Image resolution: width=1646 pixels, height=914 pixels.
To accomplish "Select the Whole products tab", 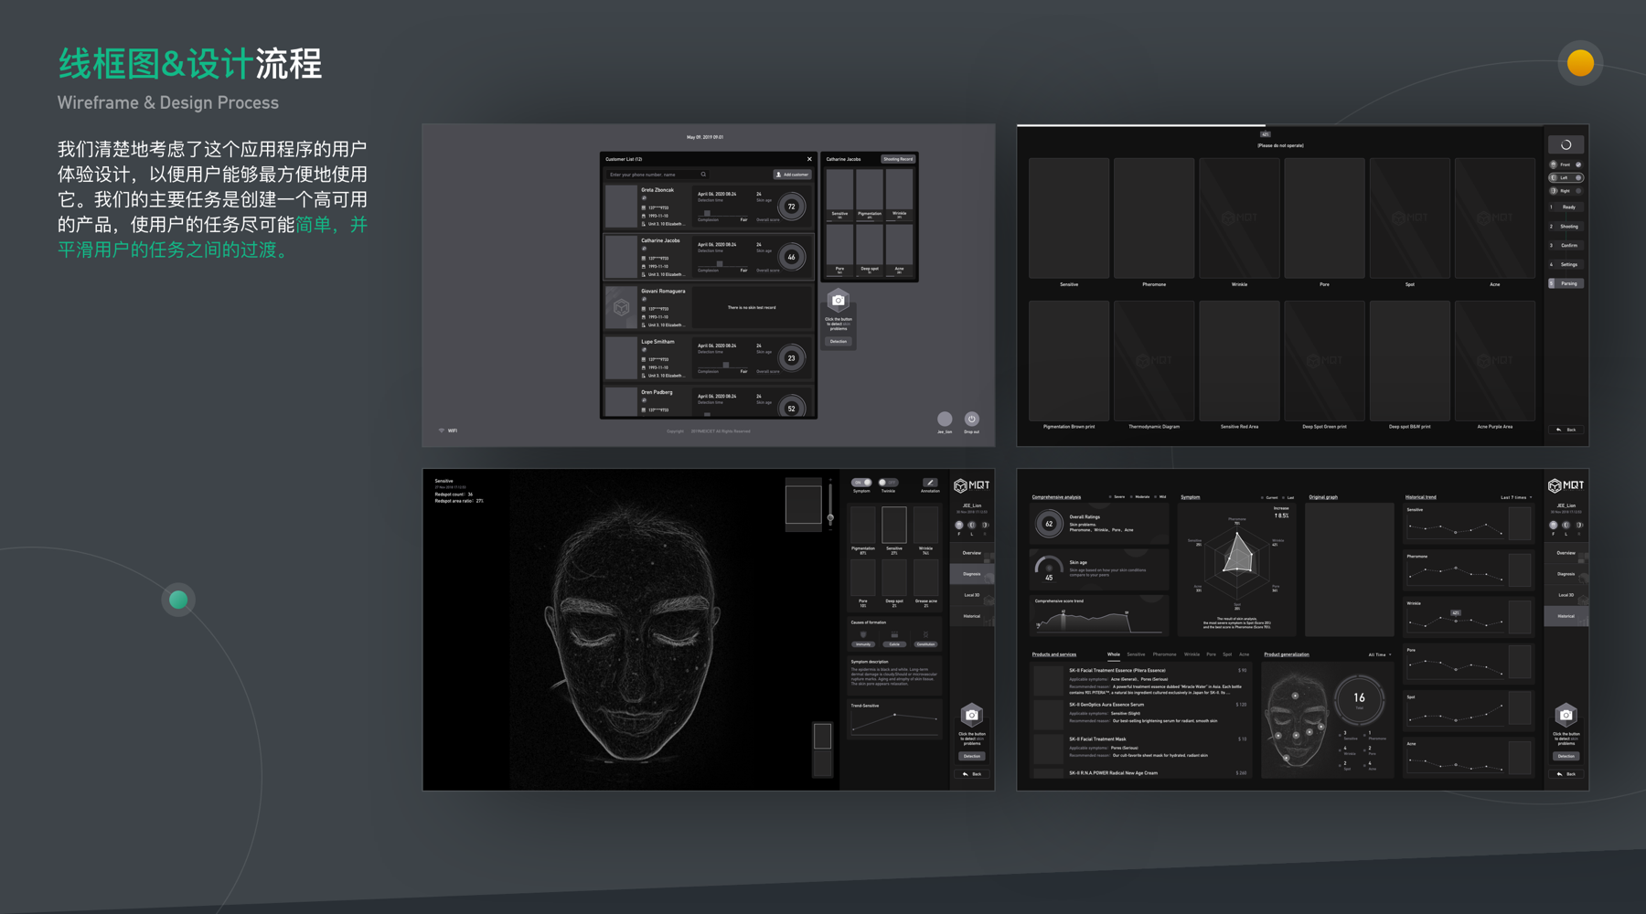I will click(1114, 654).
